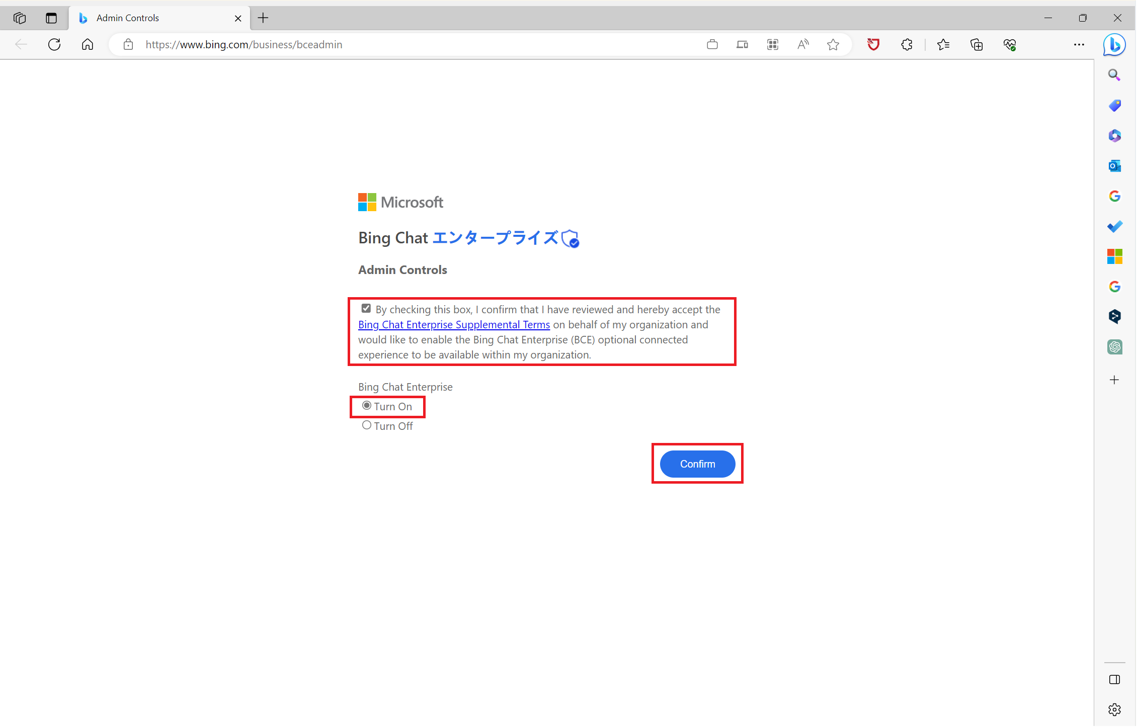Click the lower Google icon in sidebar

click(x=1114, y=287)
